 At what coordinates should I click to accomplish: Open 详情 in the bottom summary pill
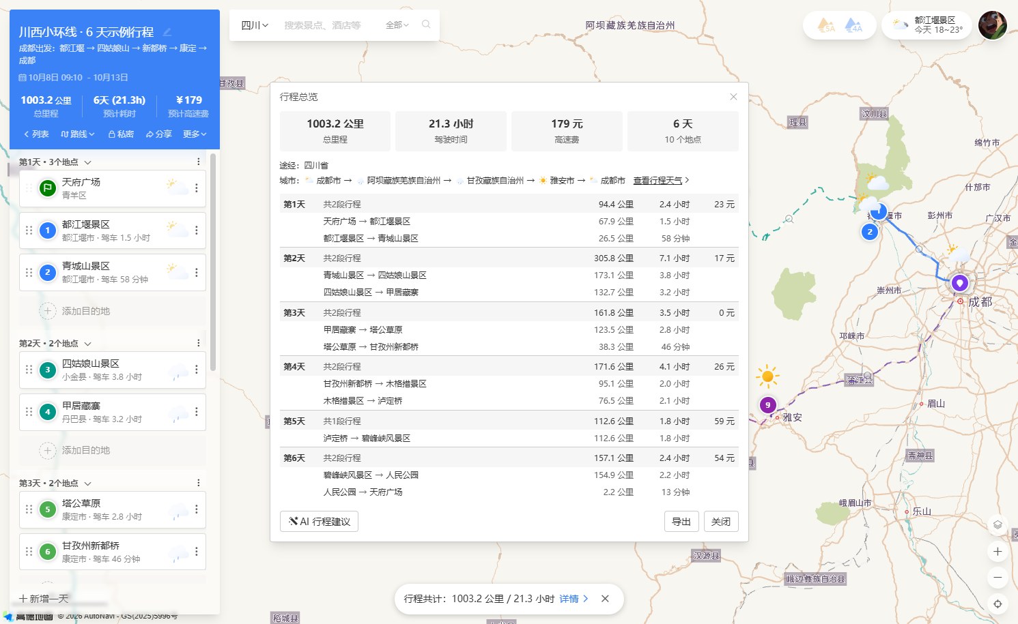[x=574, y=599]
